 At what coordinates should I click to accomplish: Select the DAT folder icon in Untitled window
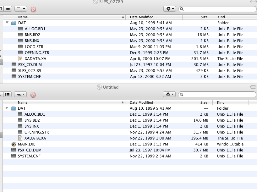coord(14,108)
